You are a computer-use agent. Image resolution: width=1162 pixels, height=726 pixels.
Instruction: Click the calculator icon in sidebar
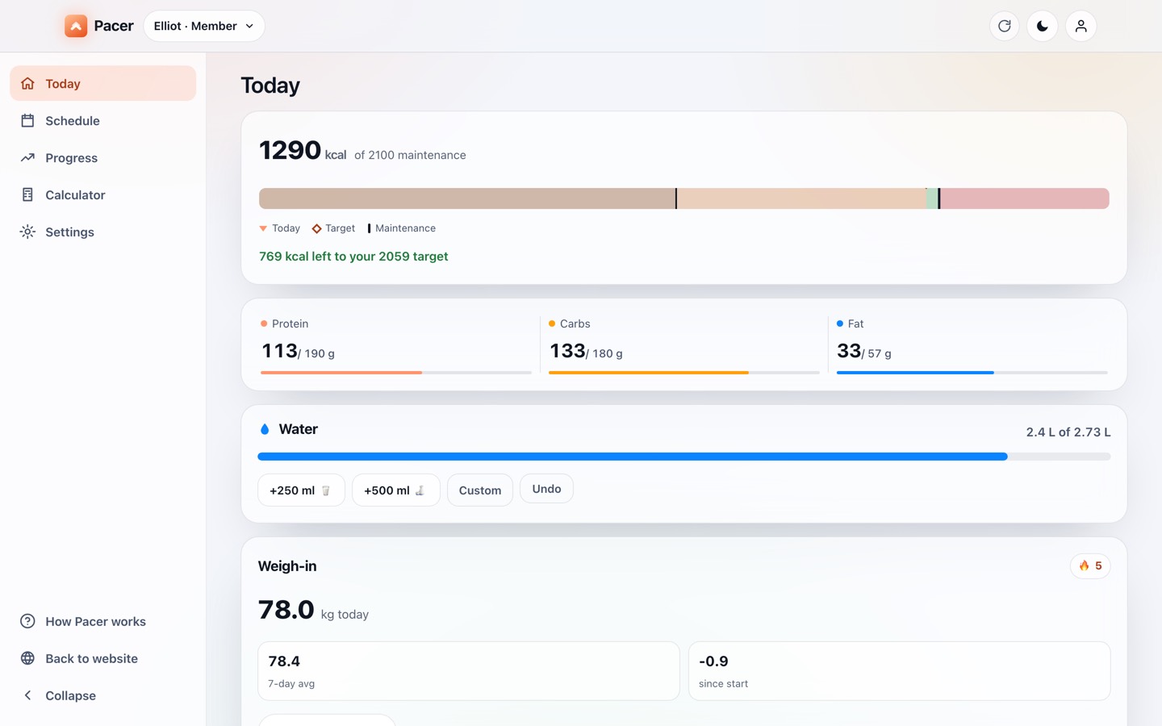click(x=27, y=195)
